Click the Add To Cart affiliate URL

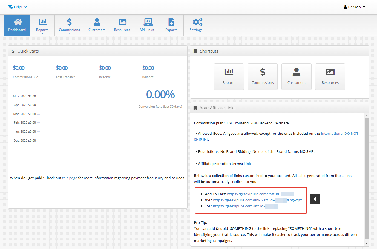coord(254,194)
